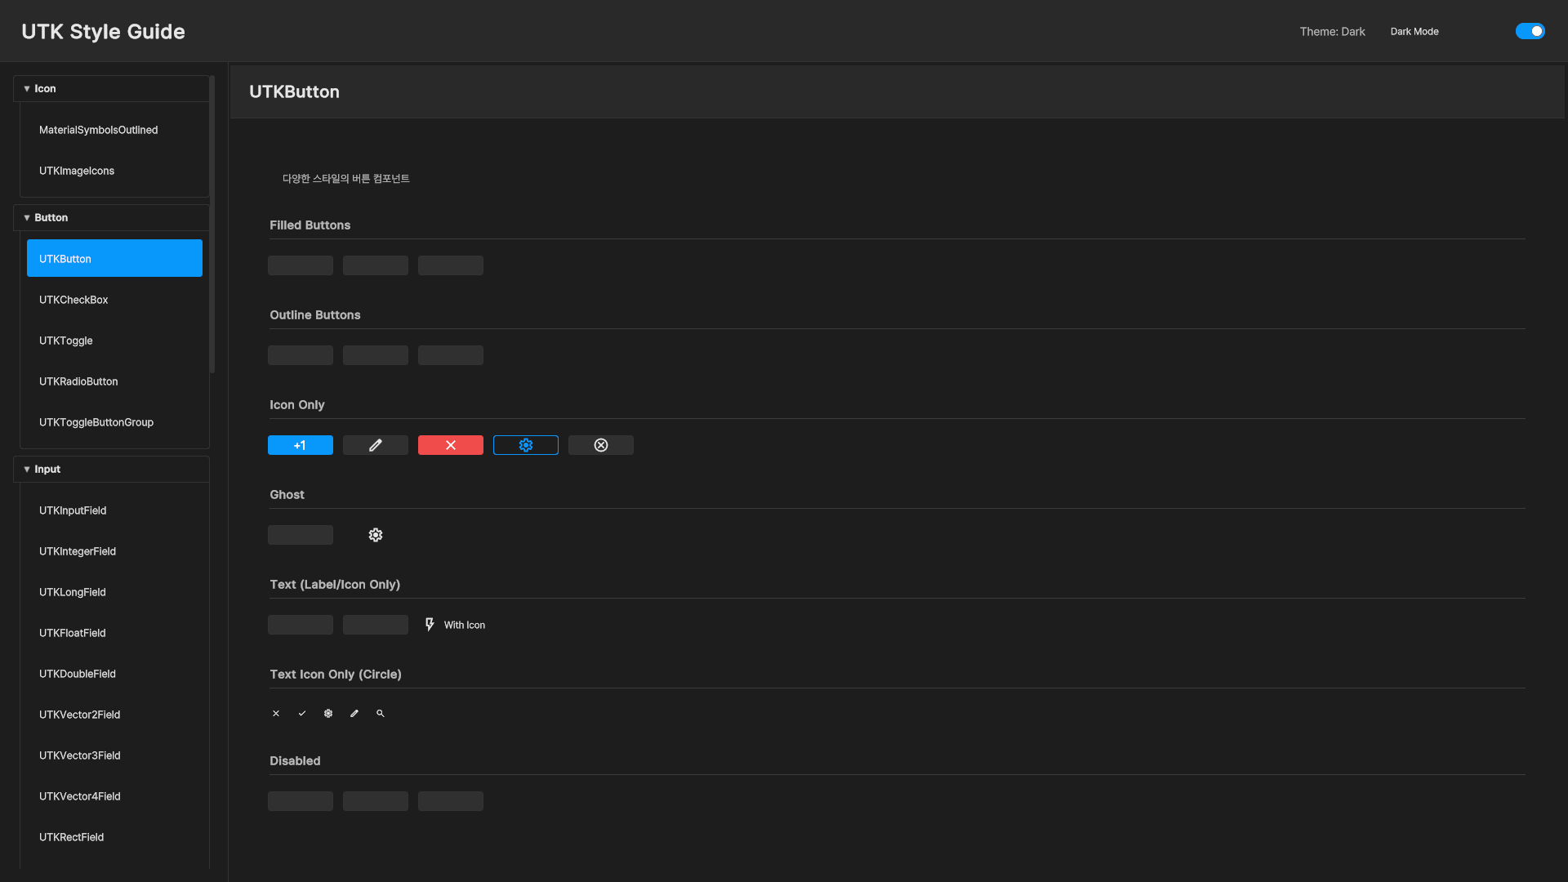Viewport: 1568px width, 882px height.
Task: Collapse the Button tree section
Action: (27, 217)
